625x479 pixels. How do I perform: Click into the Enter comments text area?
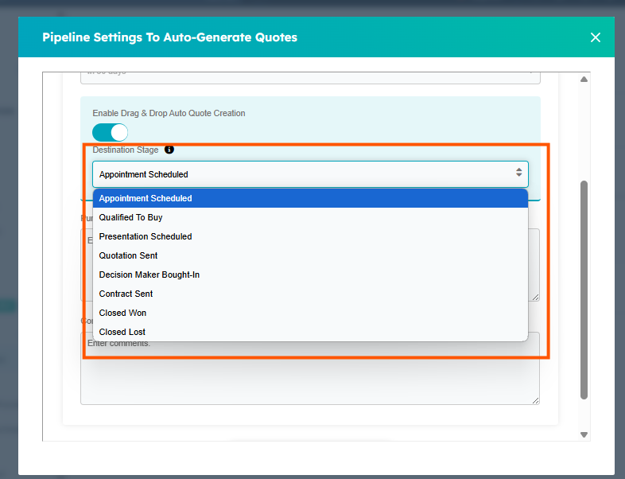[x=310, y=374]
